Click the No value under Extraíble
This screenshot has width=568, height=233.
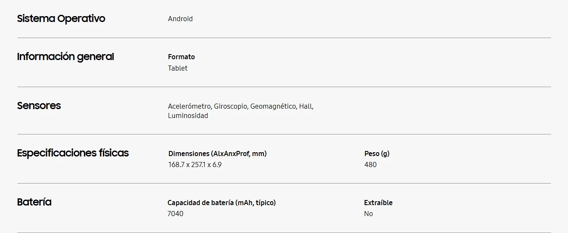coord(369,214)
